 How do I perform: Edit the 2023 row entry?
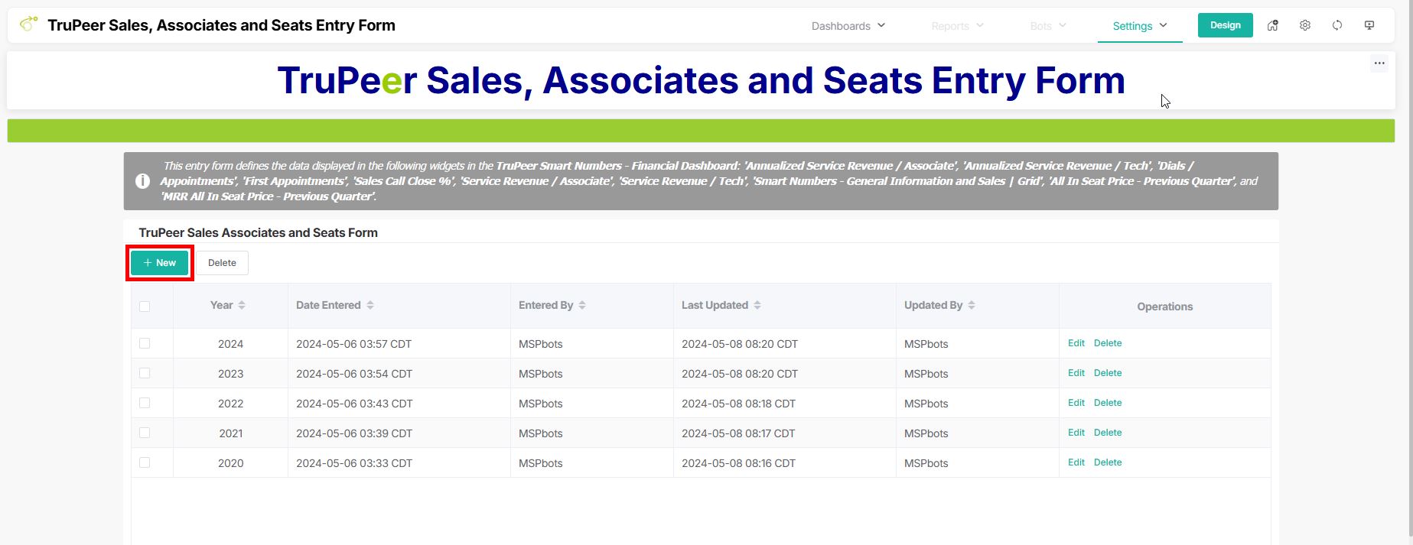coord(1076,373)
